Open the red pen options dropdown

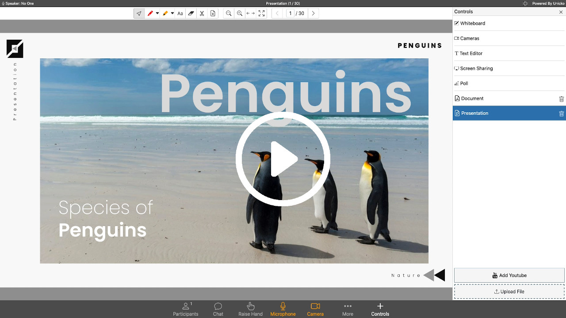coord(157,13)
